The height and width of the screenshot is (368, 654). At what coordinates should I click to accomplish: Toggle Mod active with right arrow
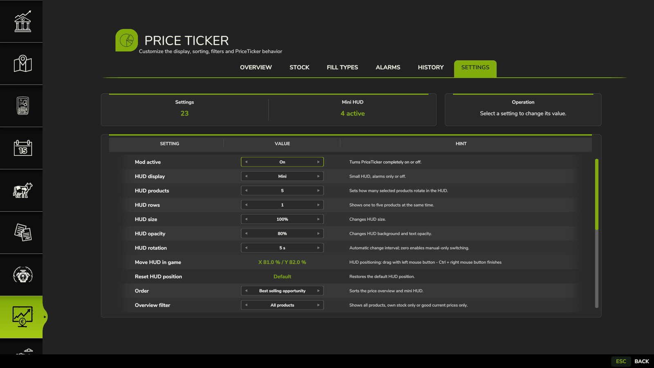point(318,162)
